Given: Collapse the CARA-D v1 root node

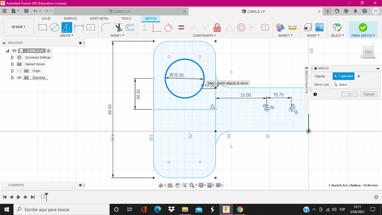Looking at the screenshot, I should pyautogui.click(x=7, y=51).
